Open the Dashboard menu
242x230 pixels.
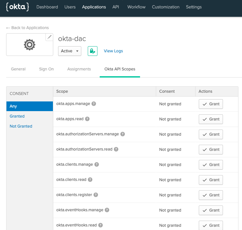(47, 7)
